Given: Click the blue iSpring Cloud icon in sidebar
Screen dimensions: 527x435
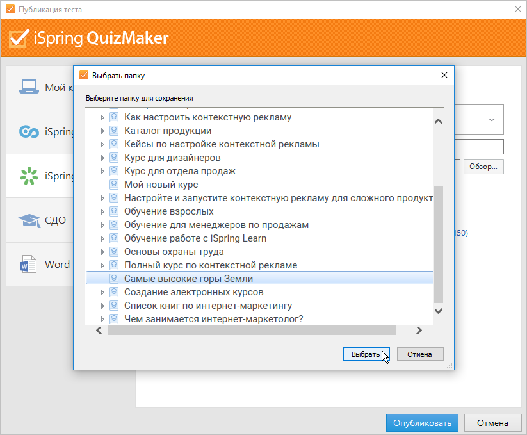Looking at the screenshot, I should click(x=29, y=131).
